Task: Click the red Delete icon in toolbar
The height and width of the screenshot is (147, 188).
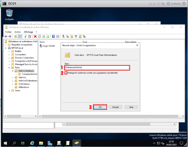Action: click(35, 36)
